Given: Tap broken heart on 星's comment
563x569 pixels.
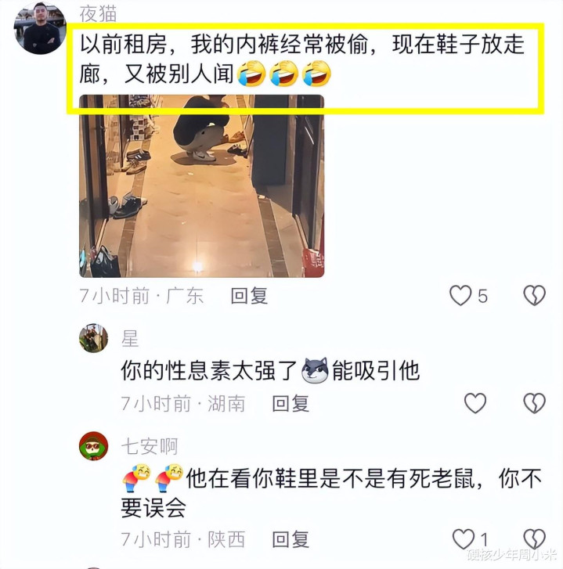Looking at the screenshot, I should coord(534,403).
